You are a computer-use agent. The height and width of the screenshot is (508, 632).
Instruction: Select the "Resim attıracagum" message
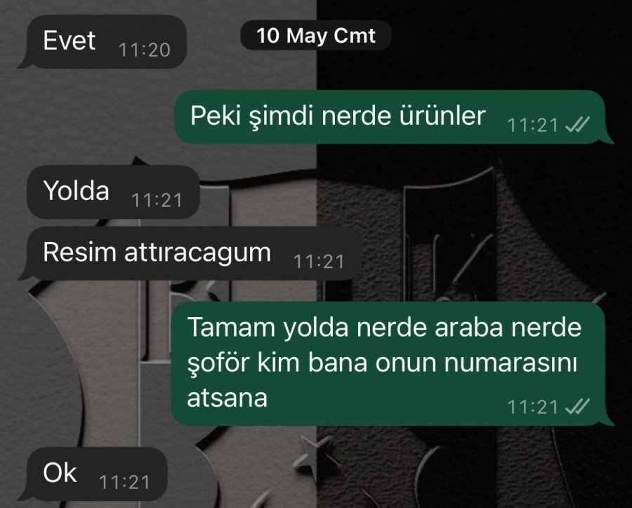pyautogui.click(x=190, y=253)
